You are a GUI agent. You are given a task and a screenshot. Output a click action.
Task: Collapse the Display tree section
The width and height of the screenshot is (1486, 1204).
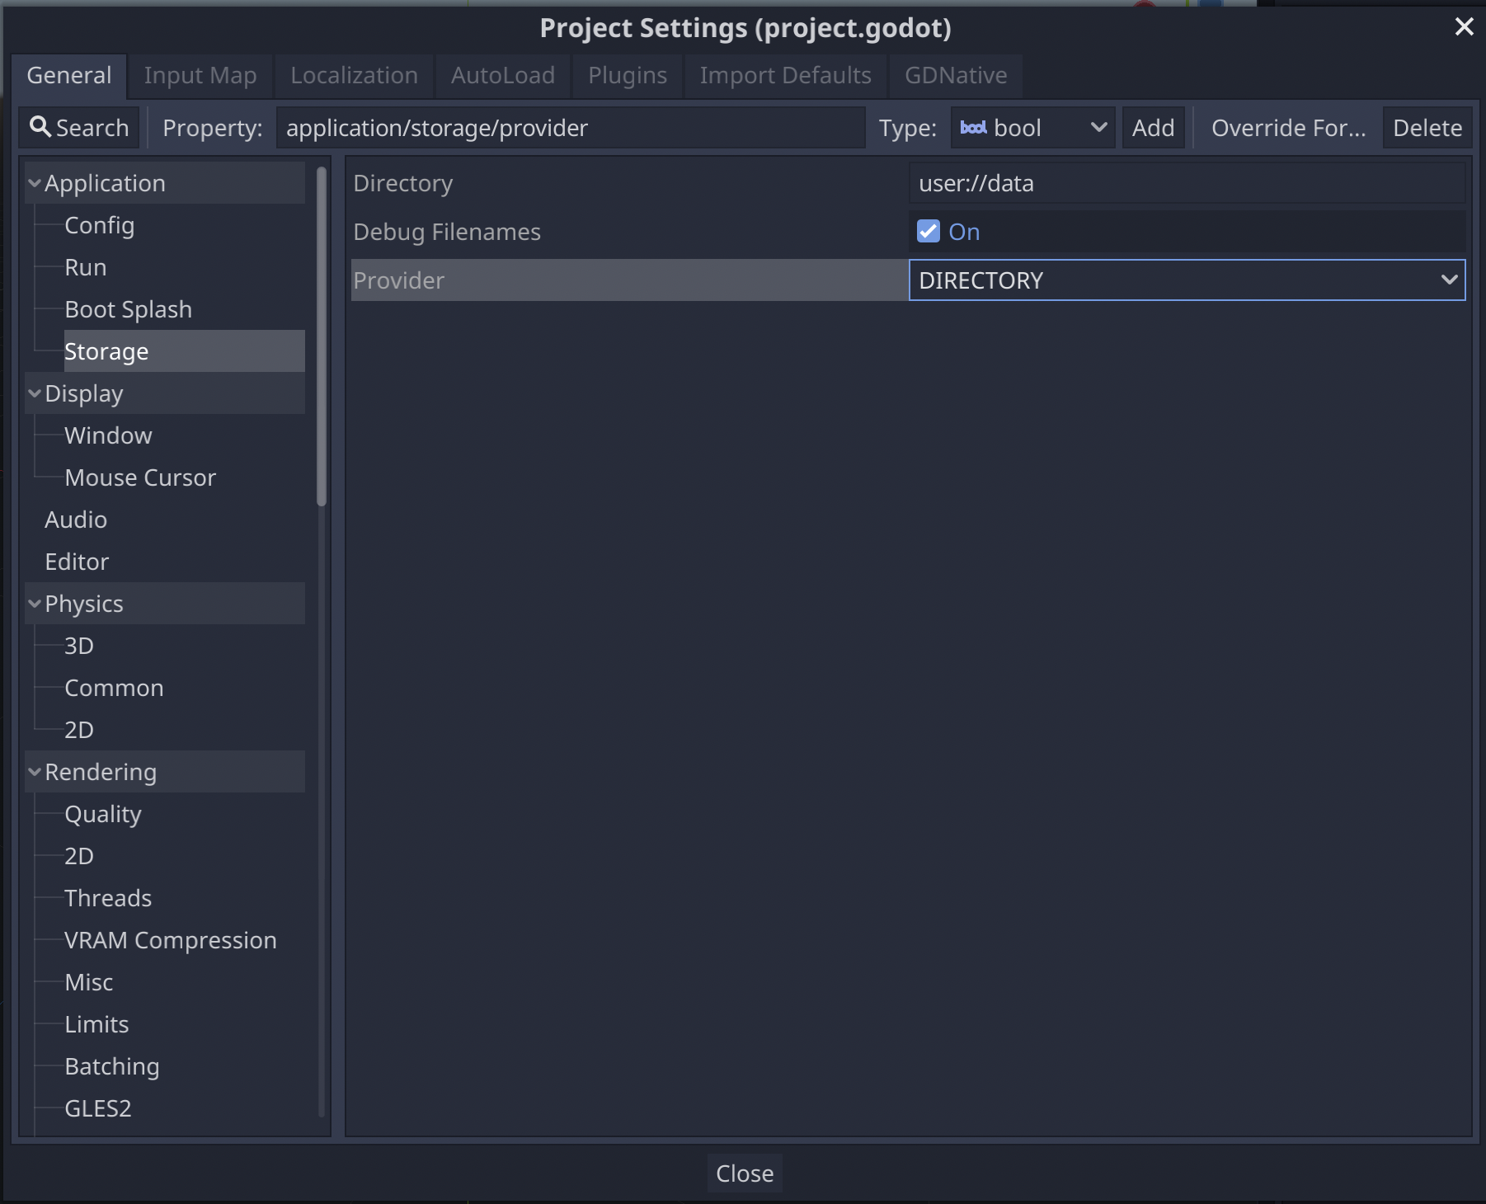(x=35, y=393)
